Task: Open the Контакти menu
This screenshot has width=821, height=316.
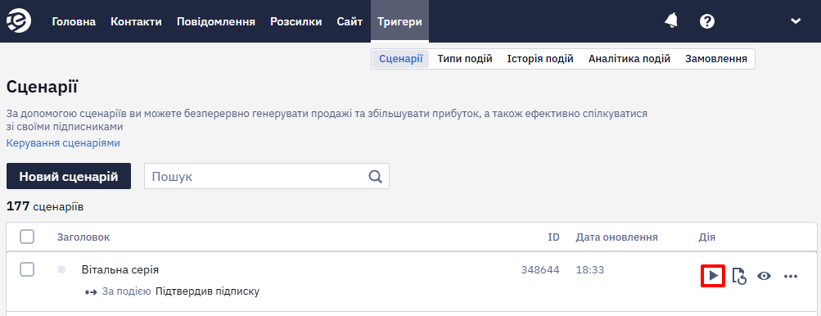Action: [136, 21]
